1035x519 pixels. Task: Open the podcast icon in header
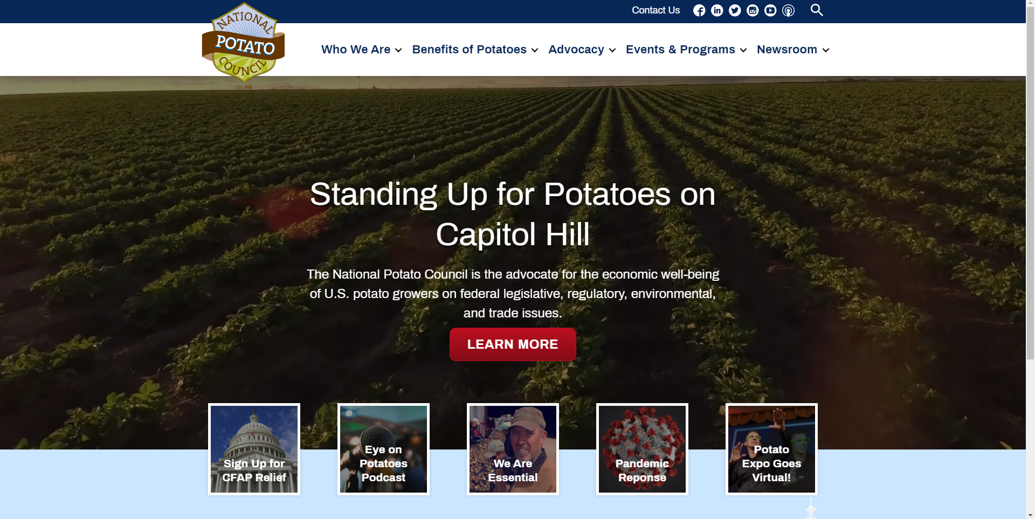[x=788, y=11]
